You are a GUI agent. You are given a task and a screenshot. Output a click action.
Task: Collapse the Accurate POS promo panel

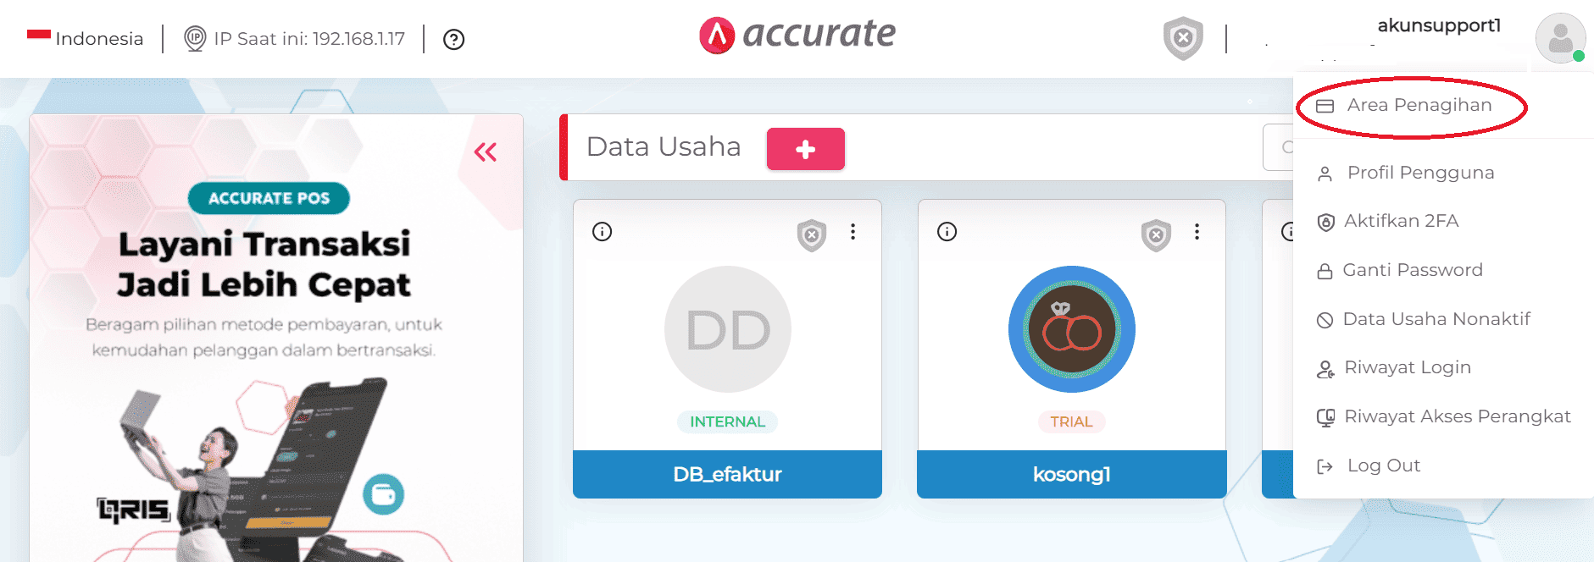point(486,152)
